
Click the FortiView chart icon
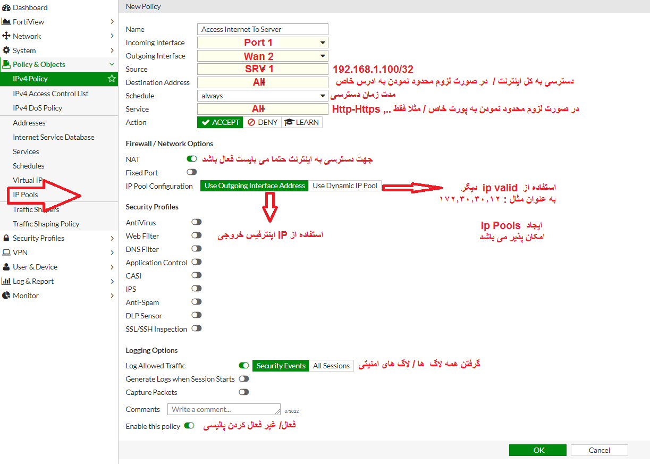6,22
